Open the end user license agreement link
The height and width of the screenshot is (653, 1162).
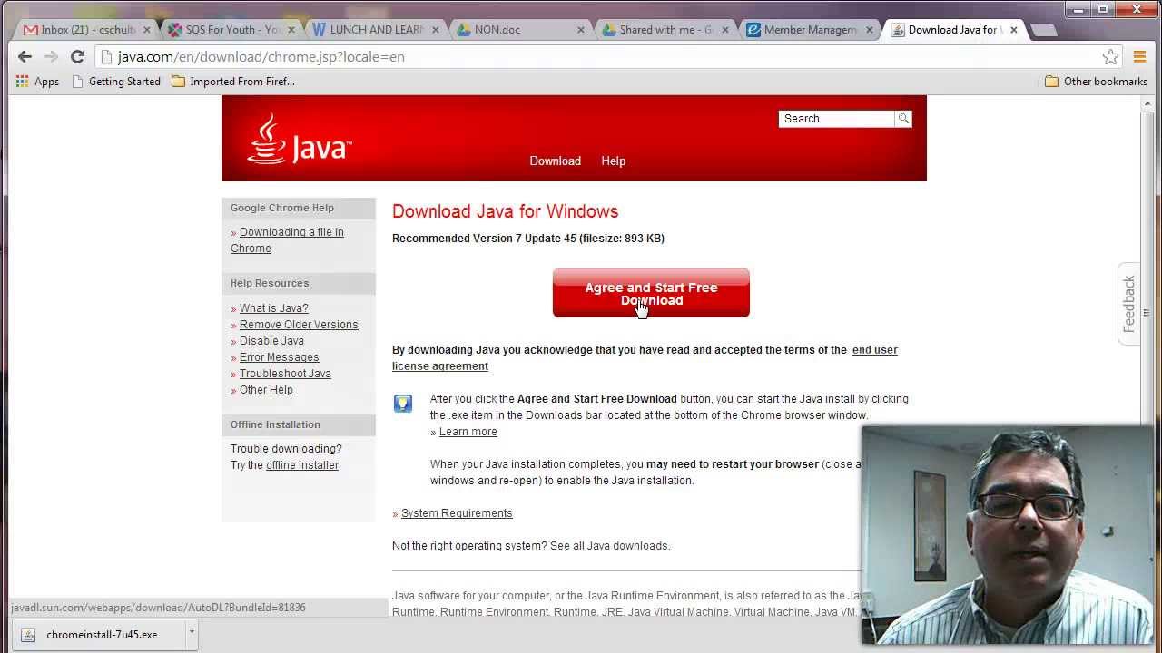point(645,357)
